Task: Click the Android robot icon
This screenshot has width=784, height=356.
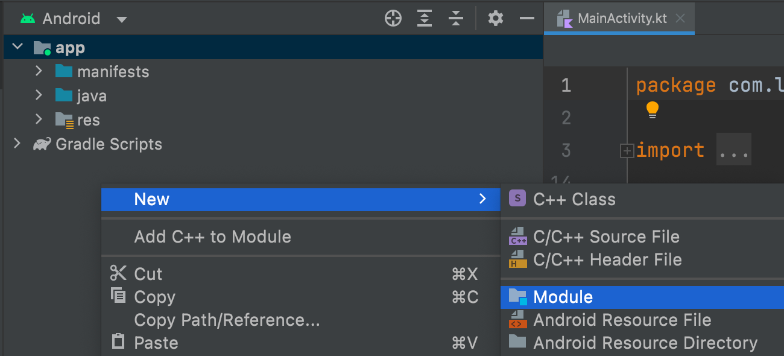Action: point(28,19)
